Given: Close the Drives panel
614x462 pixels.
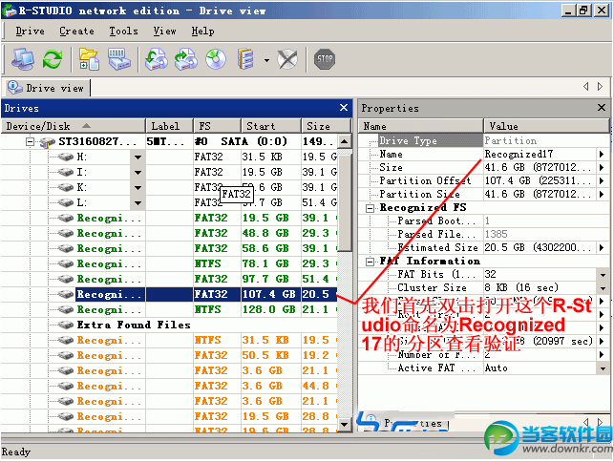Looking at the screenshot, I should 344,107.
